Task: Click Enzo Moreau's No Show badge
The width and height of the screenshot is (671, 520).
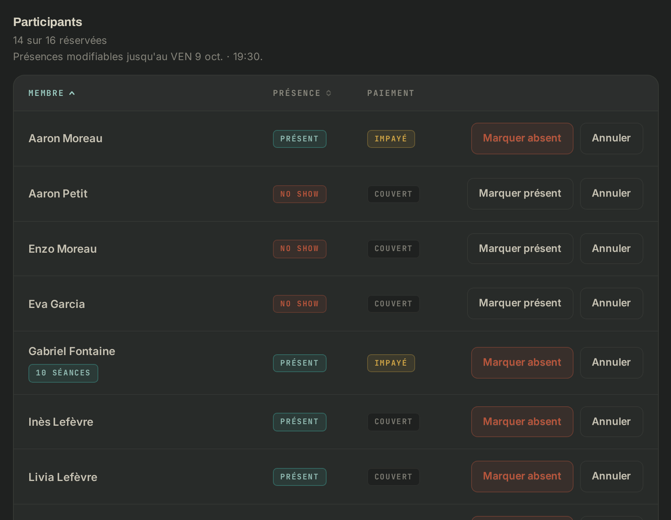Action: pyautogui.click(x=299, y=249)
